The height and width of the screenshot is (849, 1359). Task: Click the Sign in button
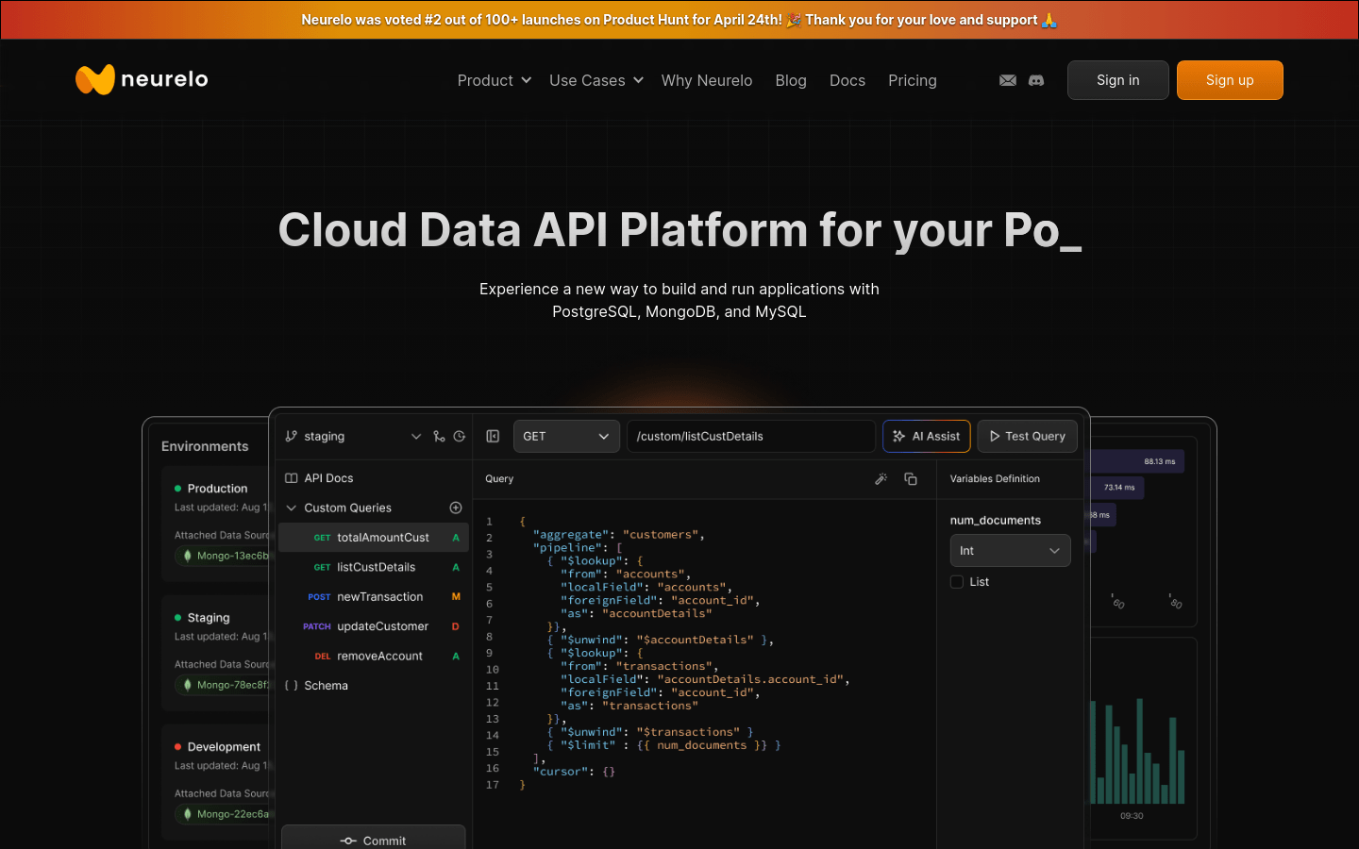1118,80
